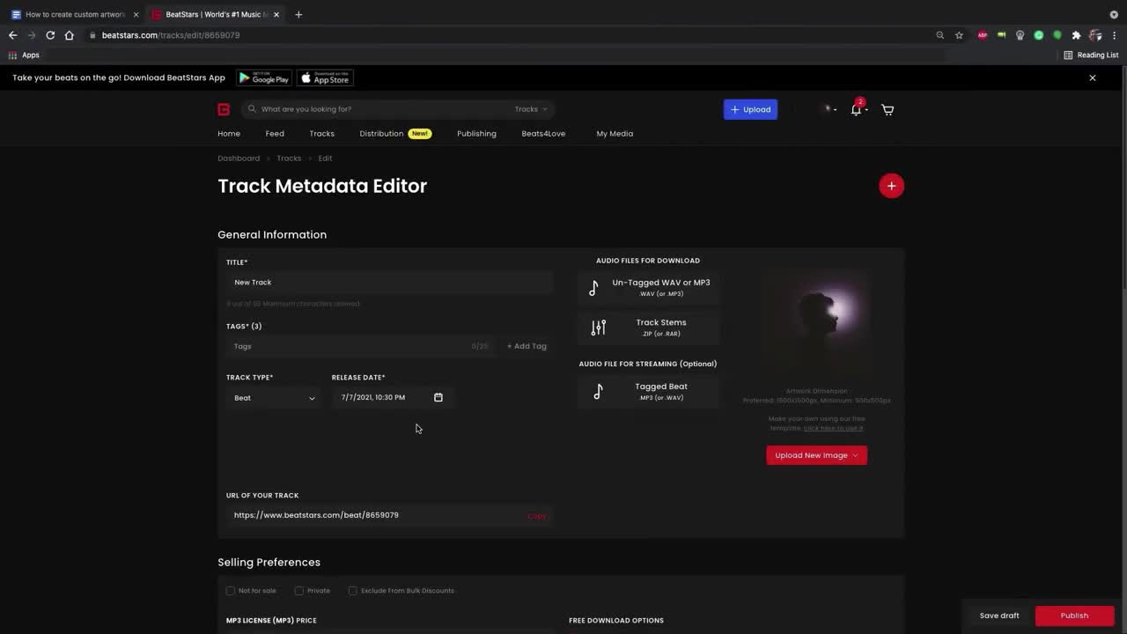Focus the Tags input field

click(x=361, y=346)
